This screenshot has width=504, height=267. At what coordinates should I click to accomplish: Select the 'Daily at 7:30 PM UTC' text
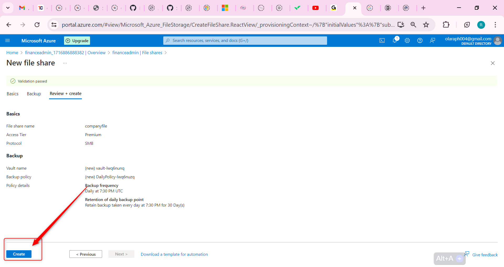(104, 191)
